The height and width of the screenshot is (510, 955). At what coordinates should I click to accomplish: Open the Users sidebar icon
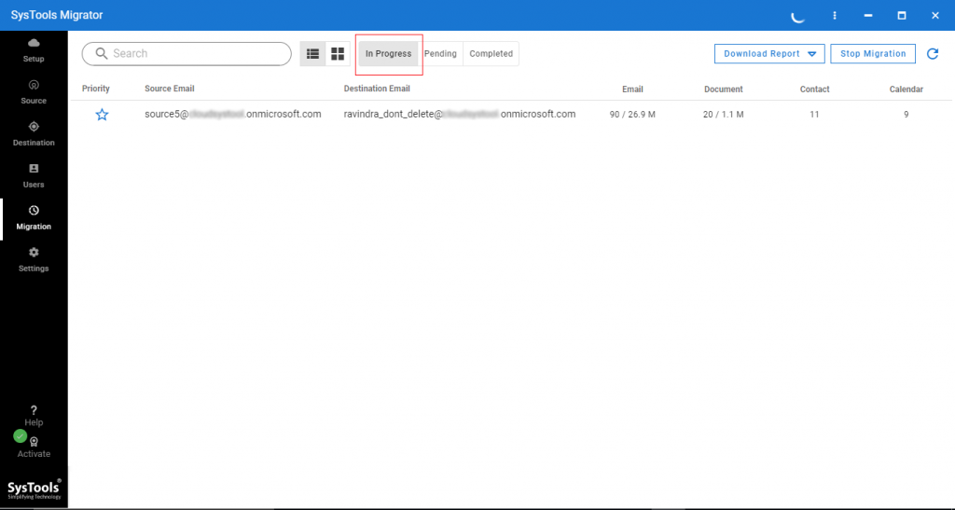coord(34,169)
